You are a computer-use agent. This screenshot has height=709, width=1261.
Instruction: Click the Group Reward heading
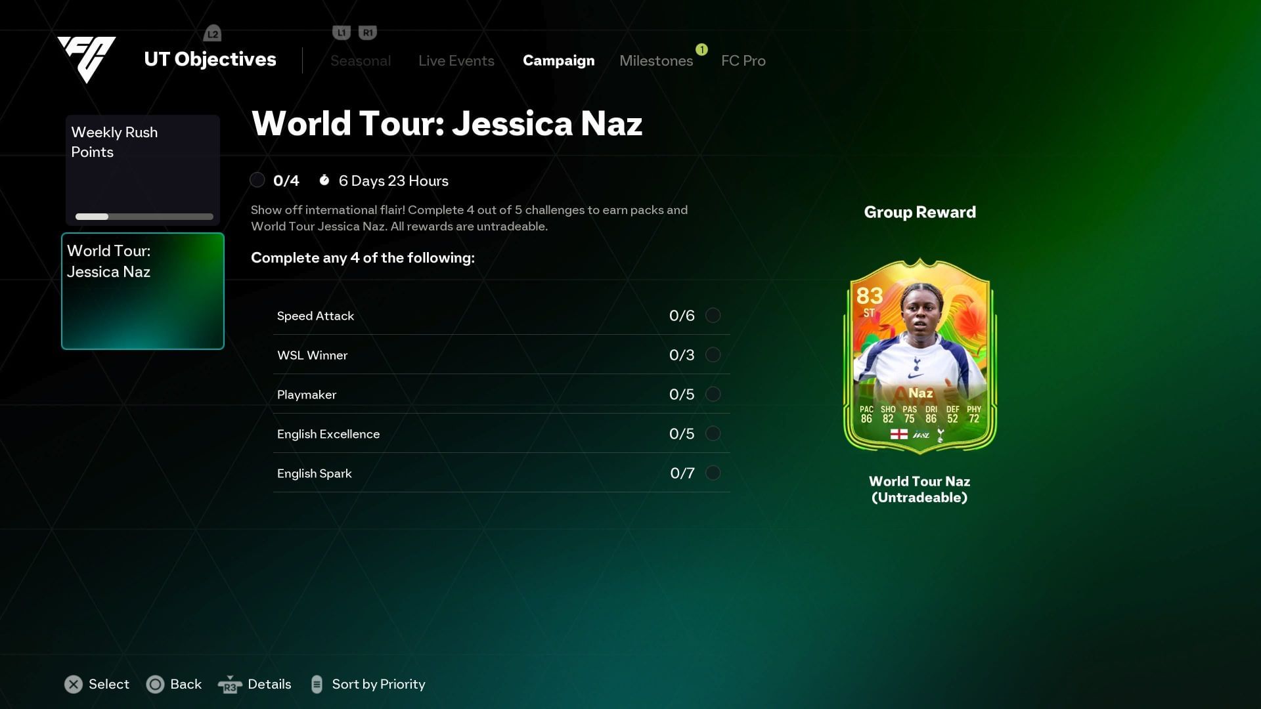pos(920,212)
